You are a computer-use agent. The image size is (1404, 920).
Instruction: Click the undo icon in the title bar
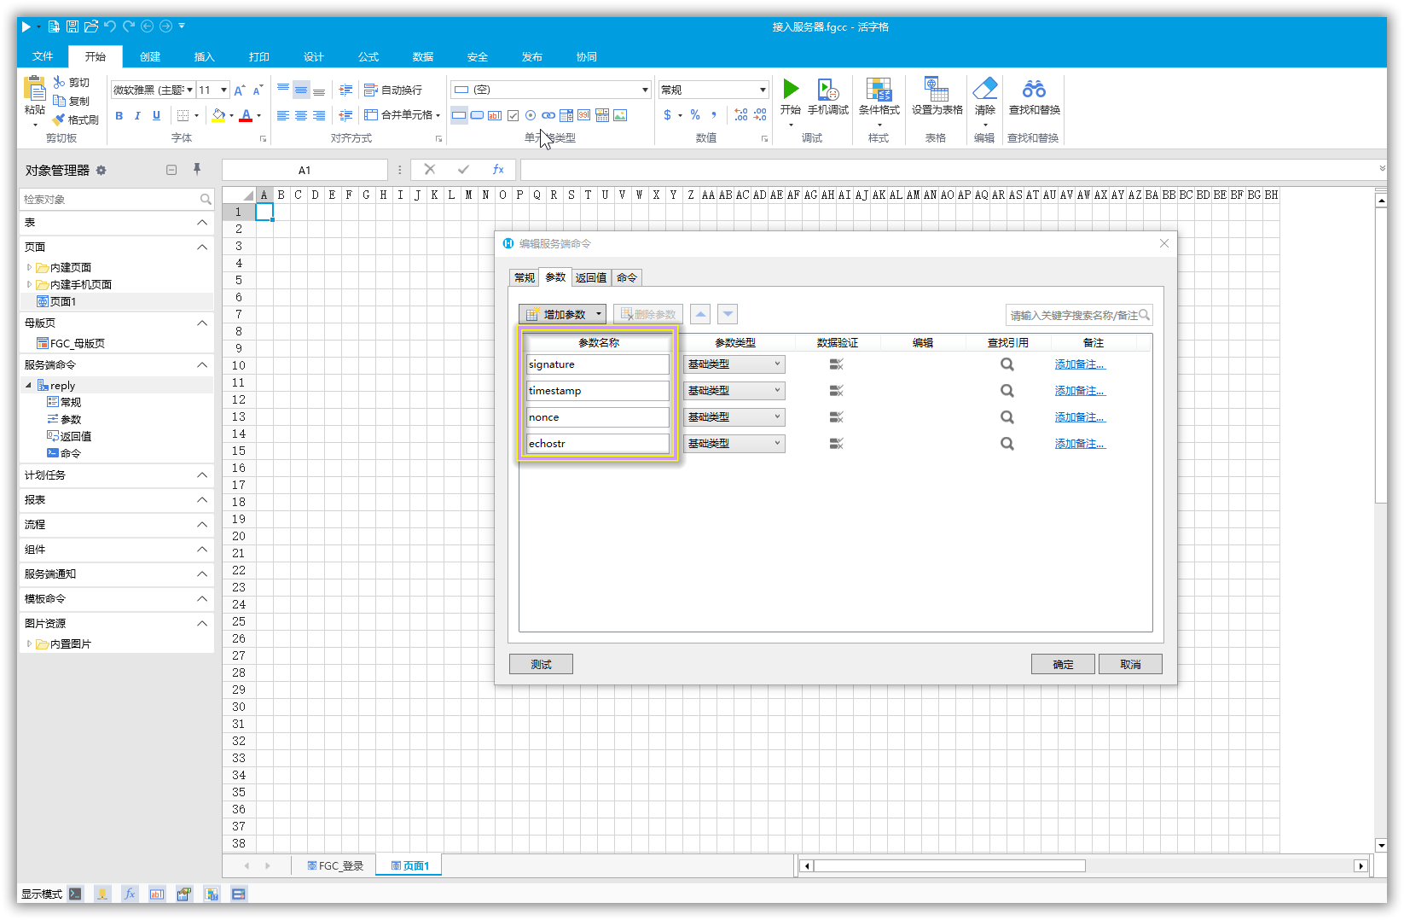109,26
